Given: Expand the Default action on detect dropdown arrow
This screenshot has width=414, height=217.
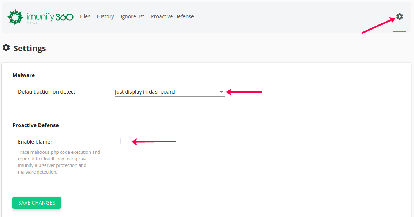Looking at the screenshot, I should (x=221, y=92).
